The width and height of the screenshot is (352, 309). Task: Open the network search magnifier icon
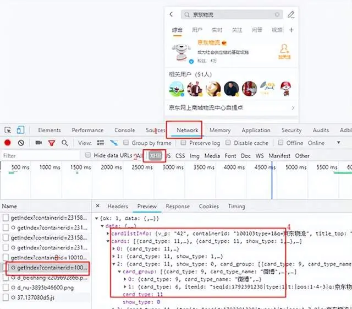(65, 143)
